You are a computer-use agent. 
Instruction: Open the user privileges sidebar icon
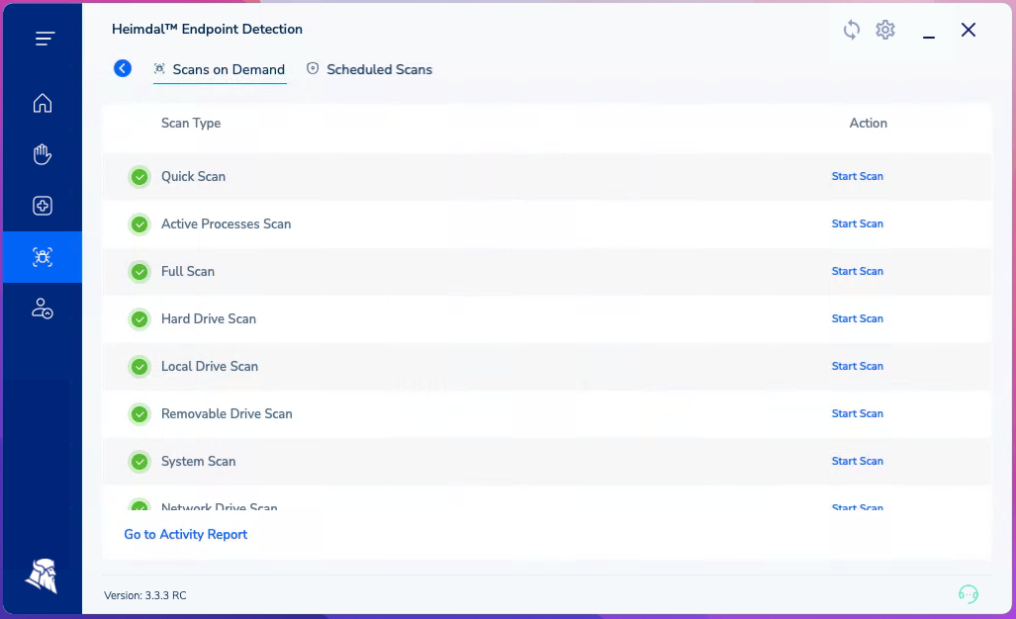(x=43, y=309)
